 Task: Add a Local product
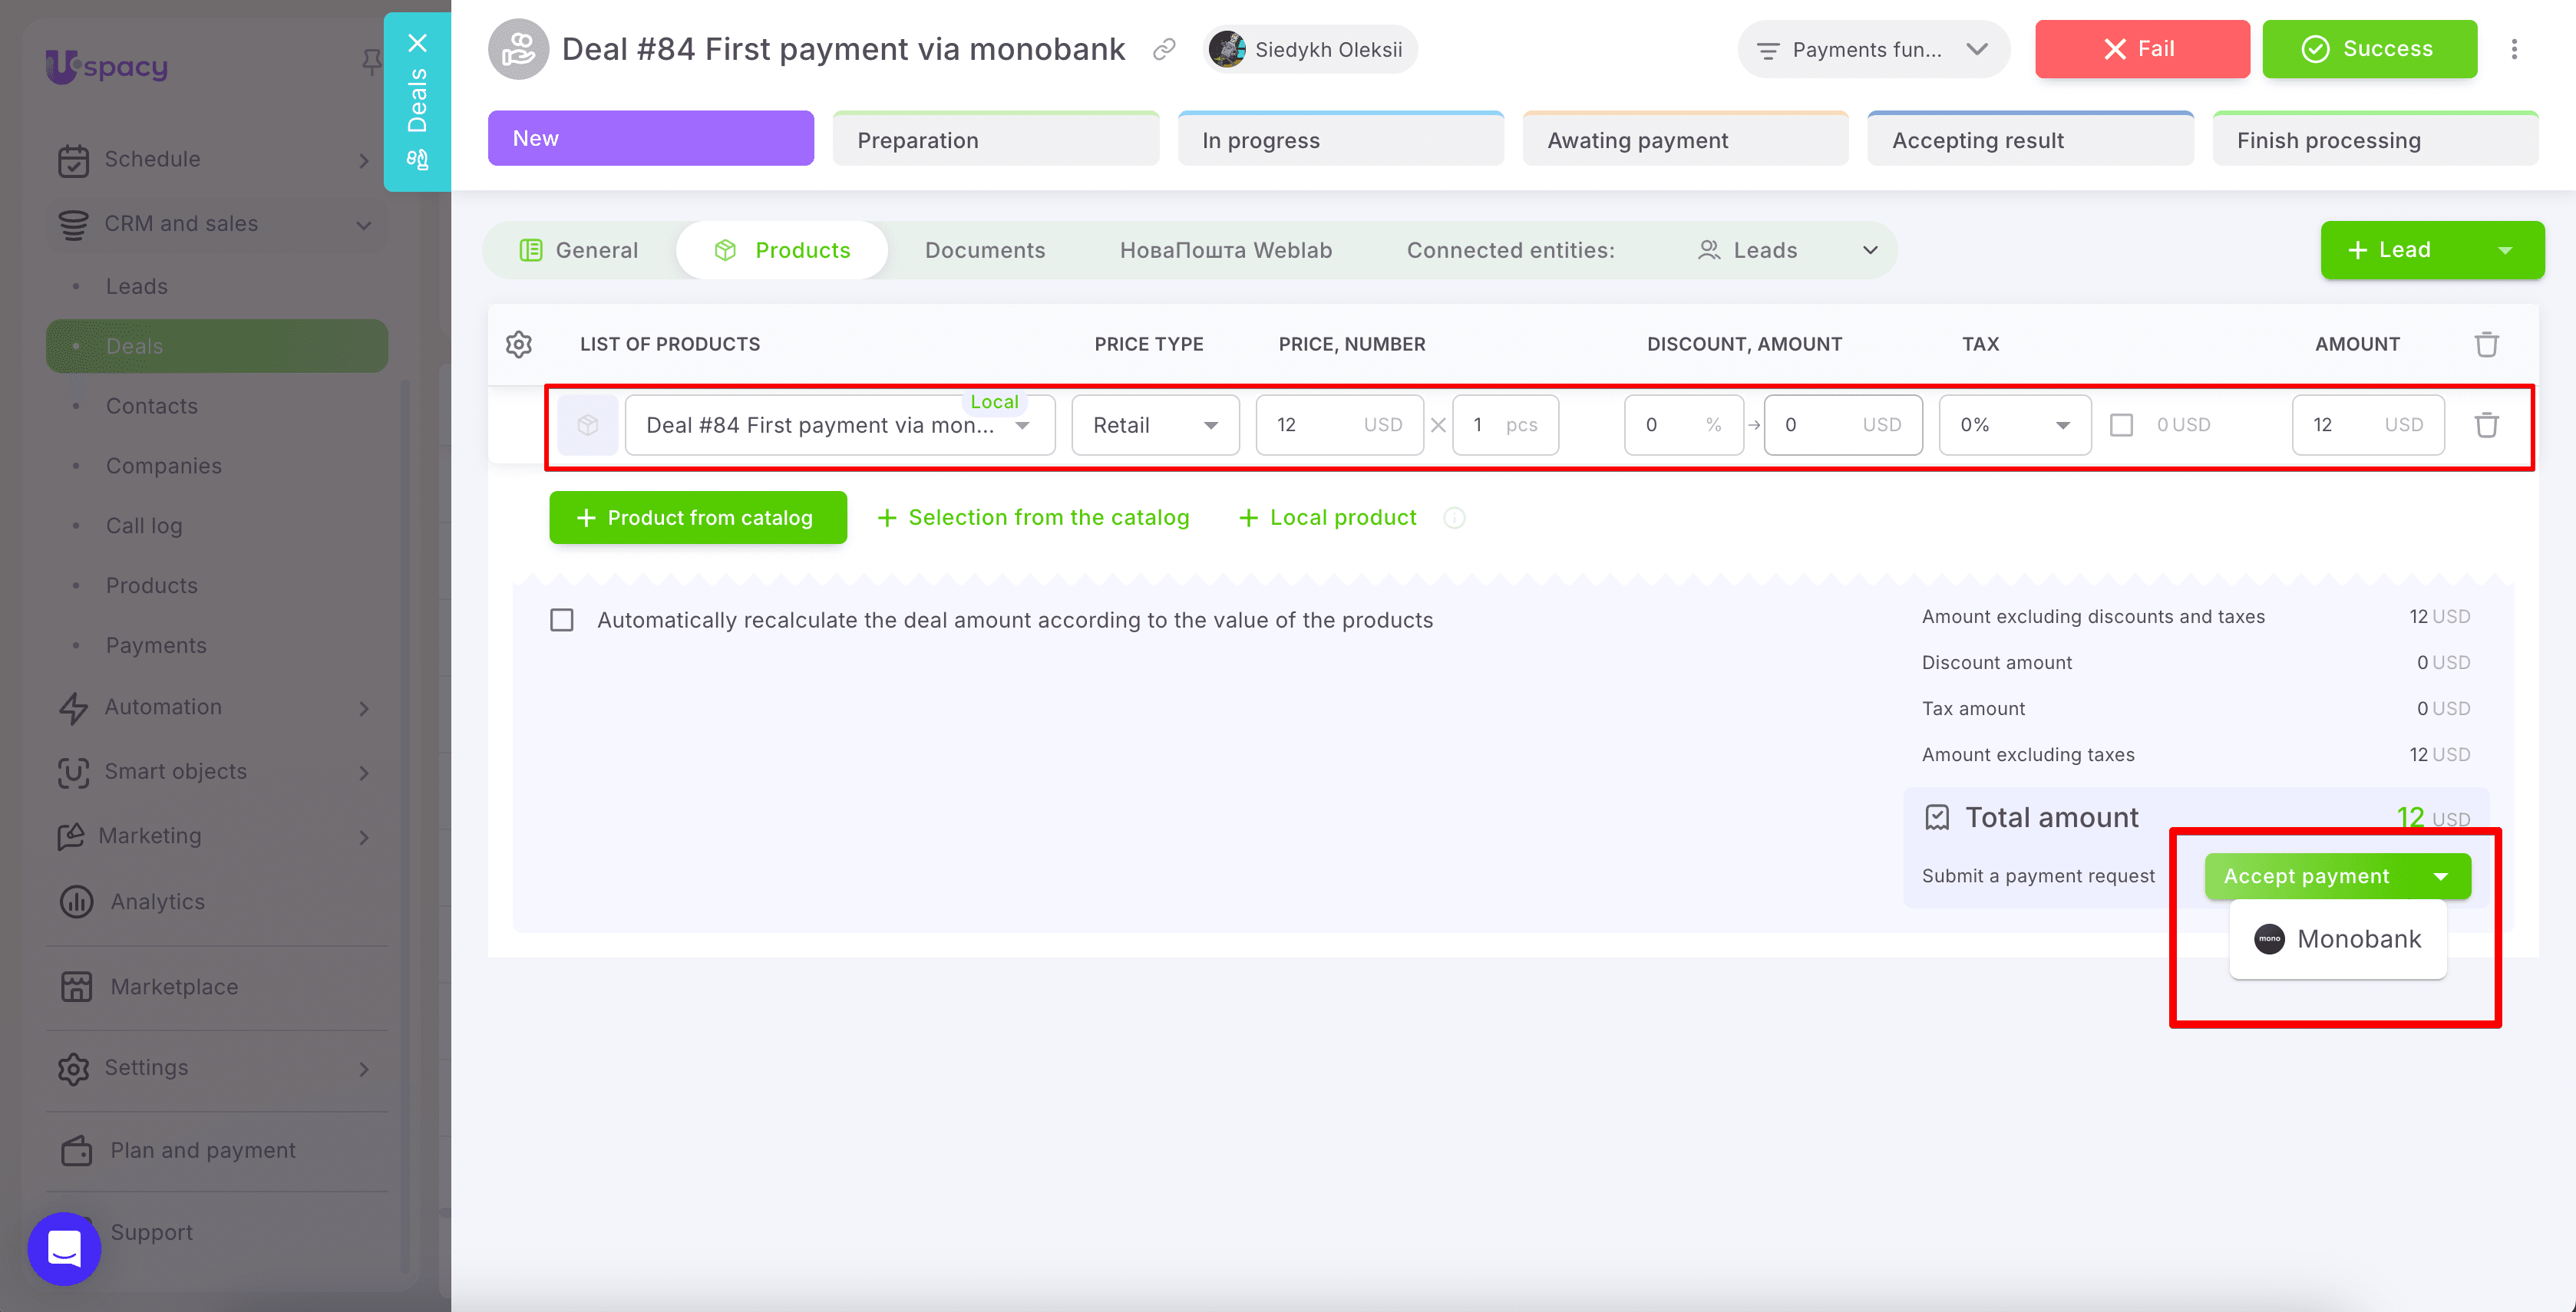[x=1328, y=518]
